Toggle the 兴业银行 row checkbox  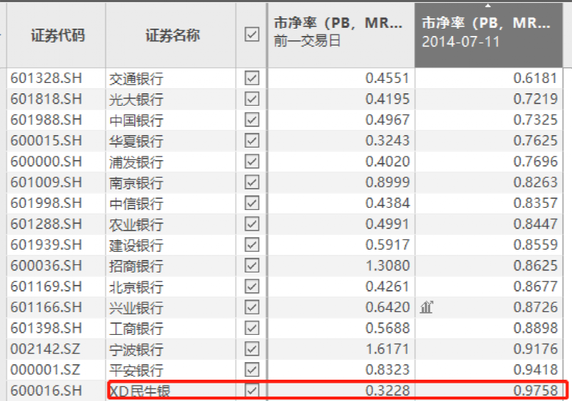(x=252, y=307)
